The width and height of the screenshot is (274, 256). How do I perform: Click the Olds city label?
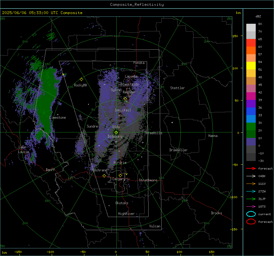point(116,127)
